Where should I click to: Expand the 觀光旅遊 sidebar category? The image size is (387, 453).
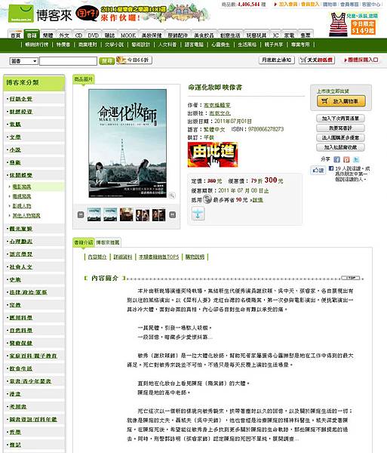coord(21,229)
